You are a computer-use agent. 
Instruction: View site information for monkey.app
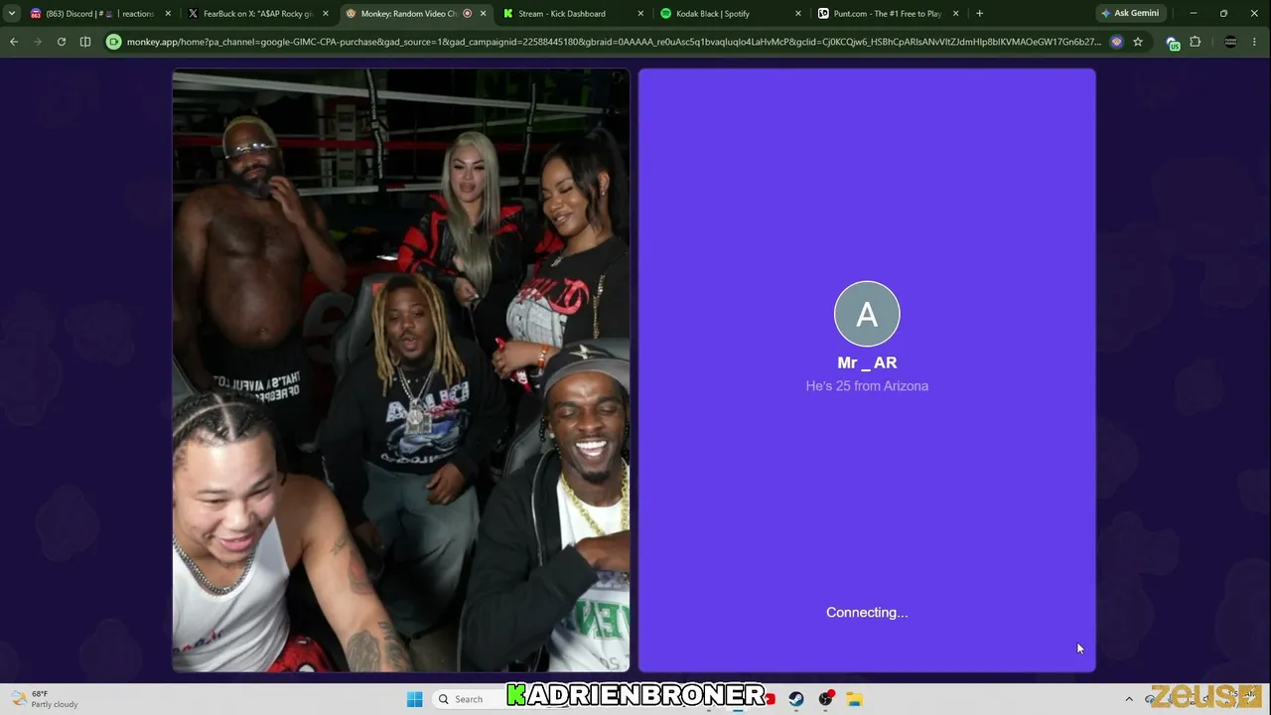pos(114,42)
